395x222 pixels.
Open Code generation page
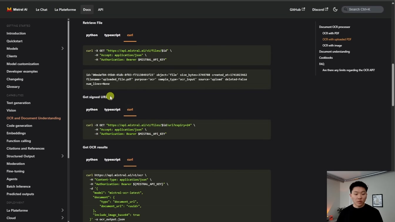(x=19, y=126)
